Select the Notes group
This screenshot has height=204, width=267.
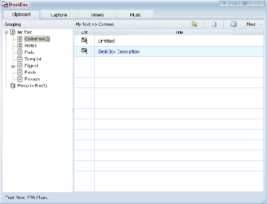pos(31,46)
